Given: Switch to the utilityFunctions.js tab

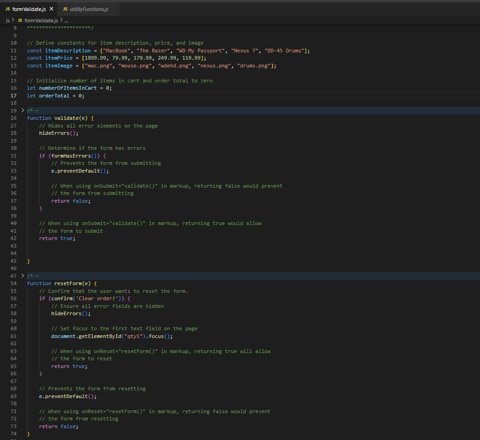Looking at the screenshot, I should (89, 8).
